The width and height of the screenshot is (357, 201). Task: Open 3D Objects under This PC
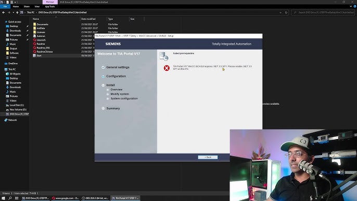point(15,74)
